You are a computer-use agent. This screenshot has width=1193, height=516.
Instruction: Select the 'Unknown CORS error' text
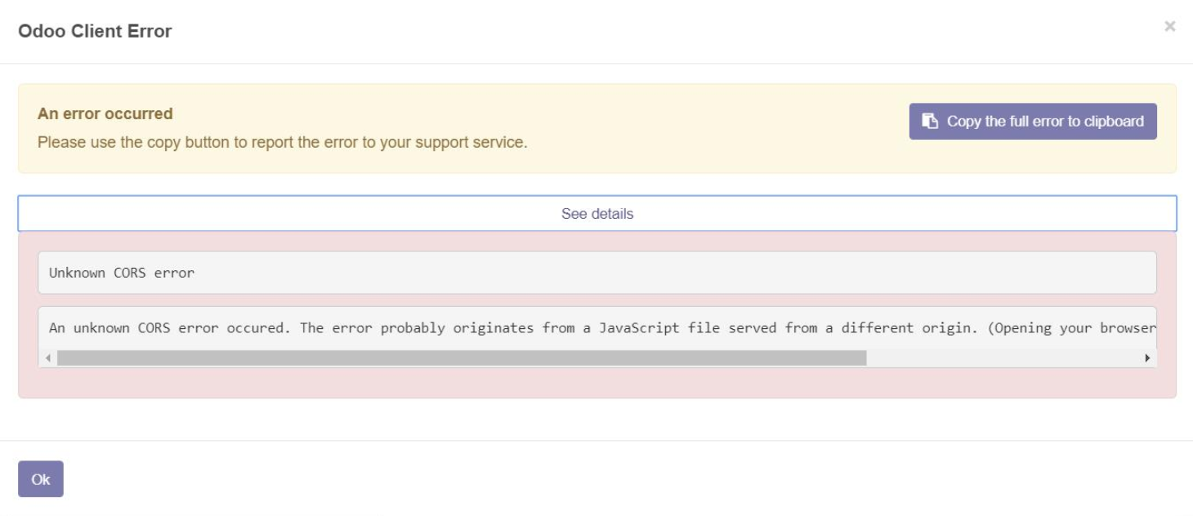[x=122, y=273]
